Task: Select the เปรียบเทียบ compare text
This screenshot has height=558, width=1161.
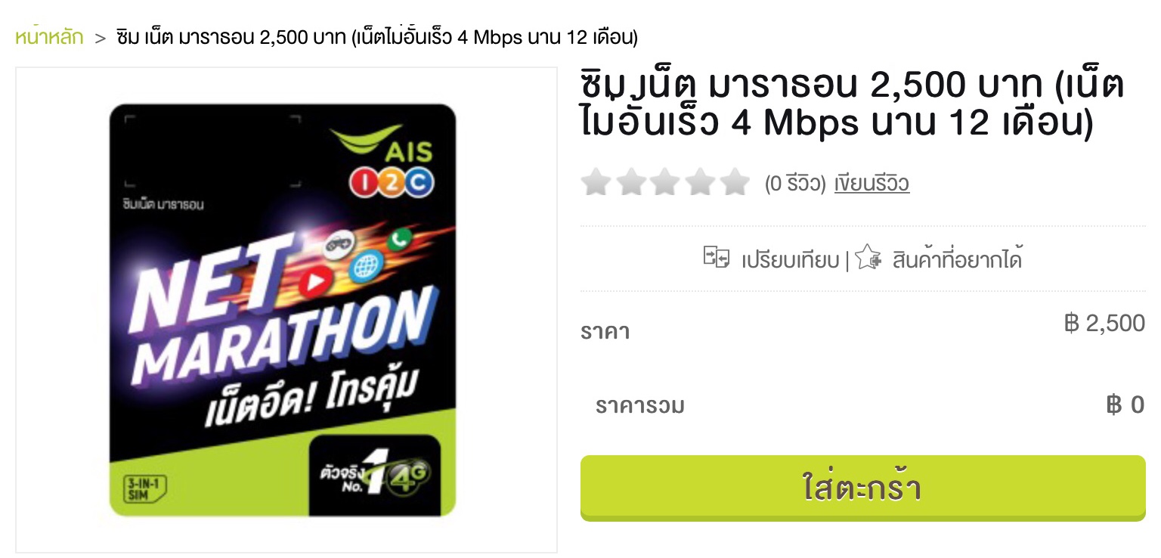Action: 790,261
